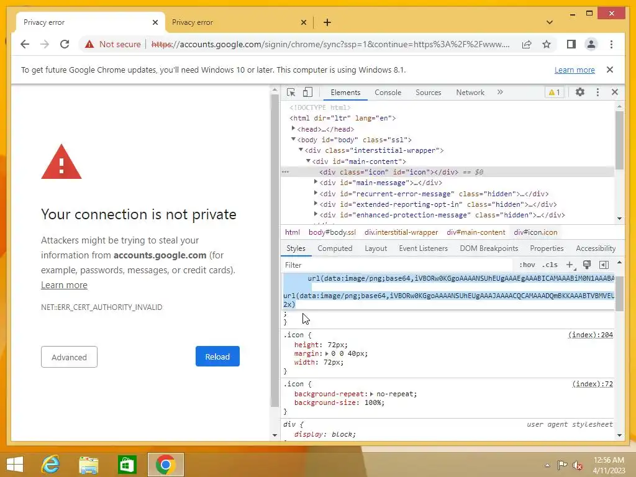Viewport: 636px width, 477px height.
Task: Reload the page using the toolbar icon
Action: 65,44
